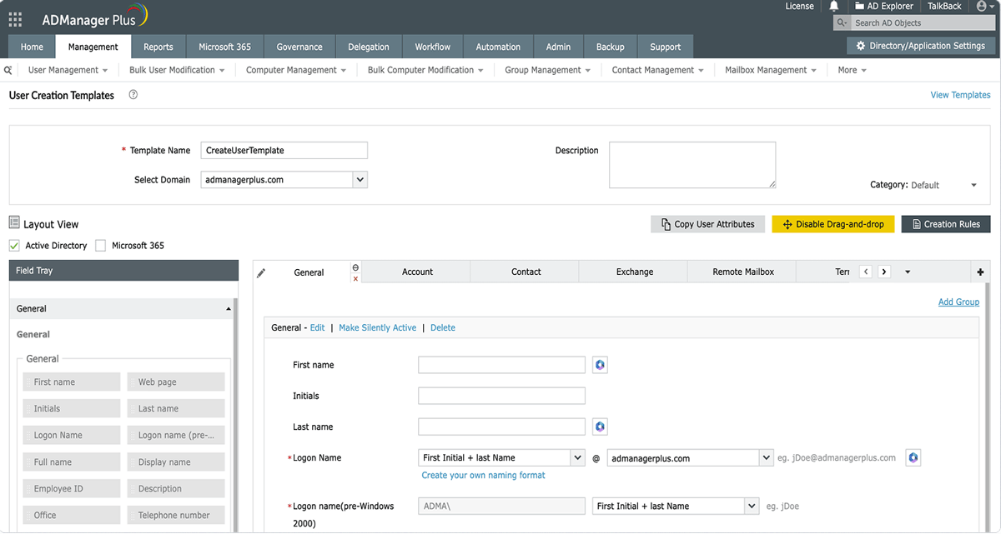Open the Backup tab
1001x534 pixels.
pos(611,47)
